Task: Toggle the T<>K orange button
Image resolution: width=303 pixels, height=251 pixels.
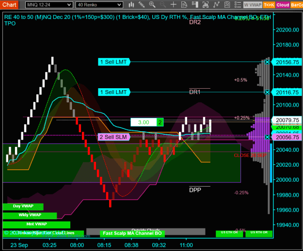Action: [269, 5]
